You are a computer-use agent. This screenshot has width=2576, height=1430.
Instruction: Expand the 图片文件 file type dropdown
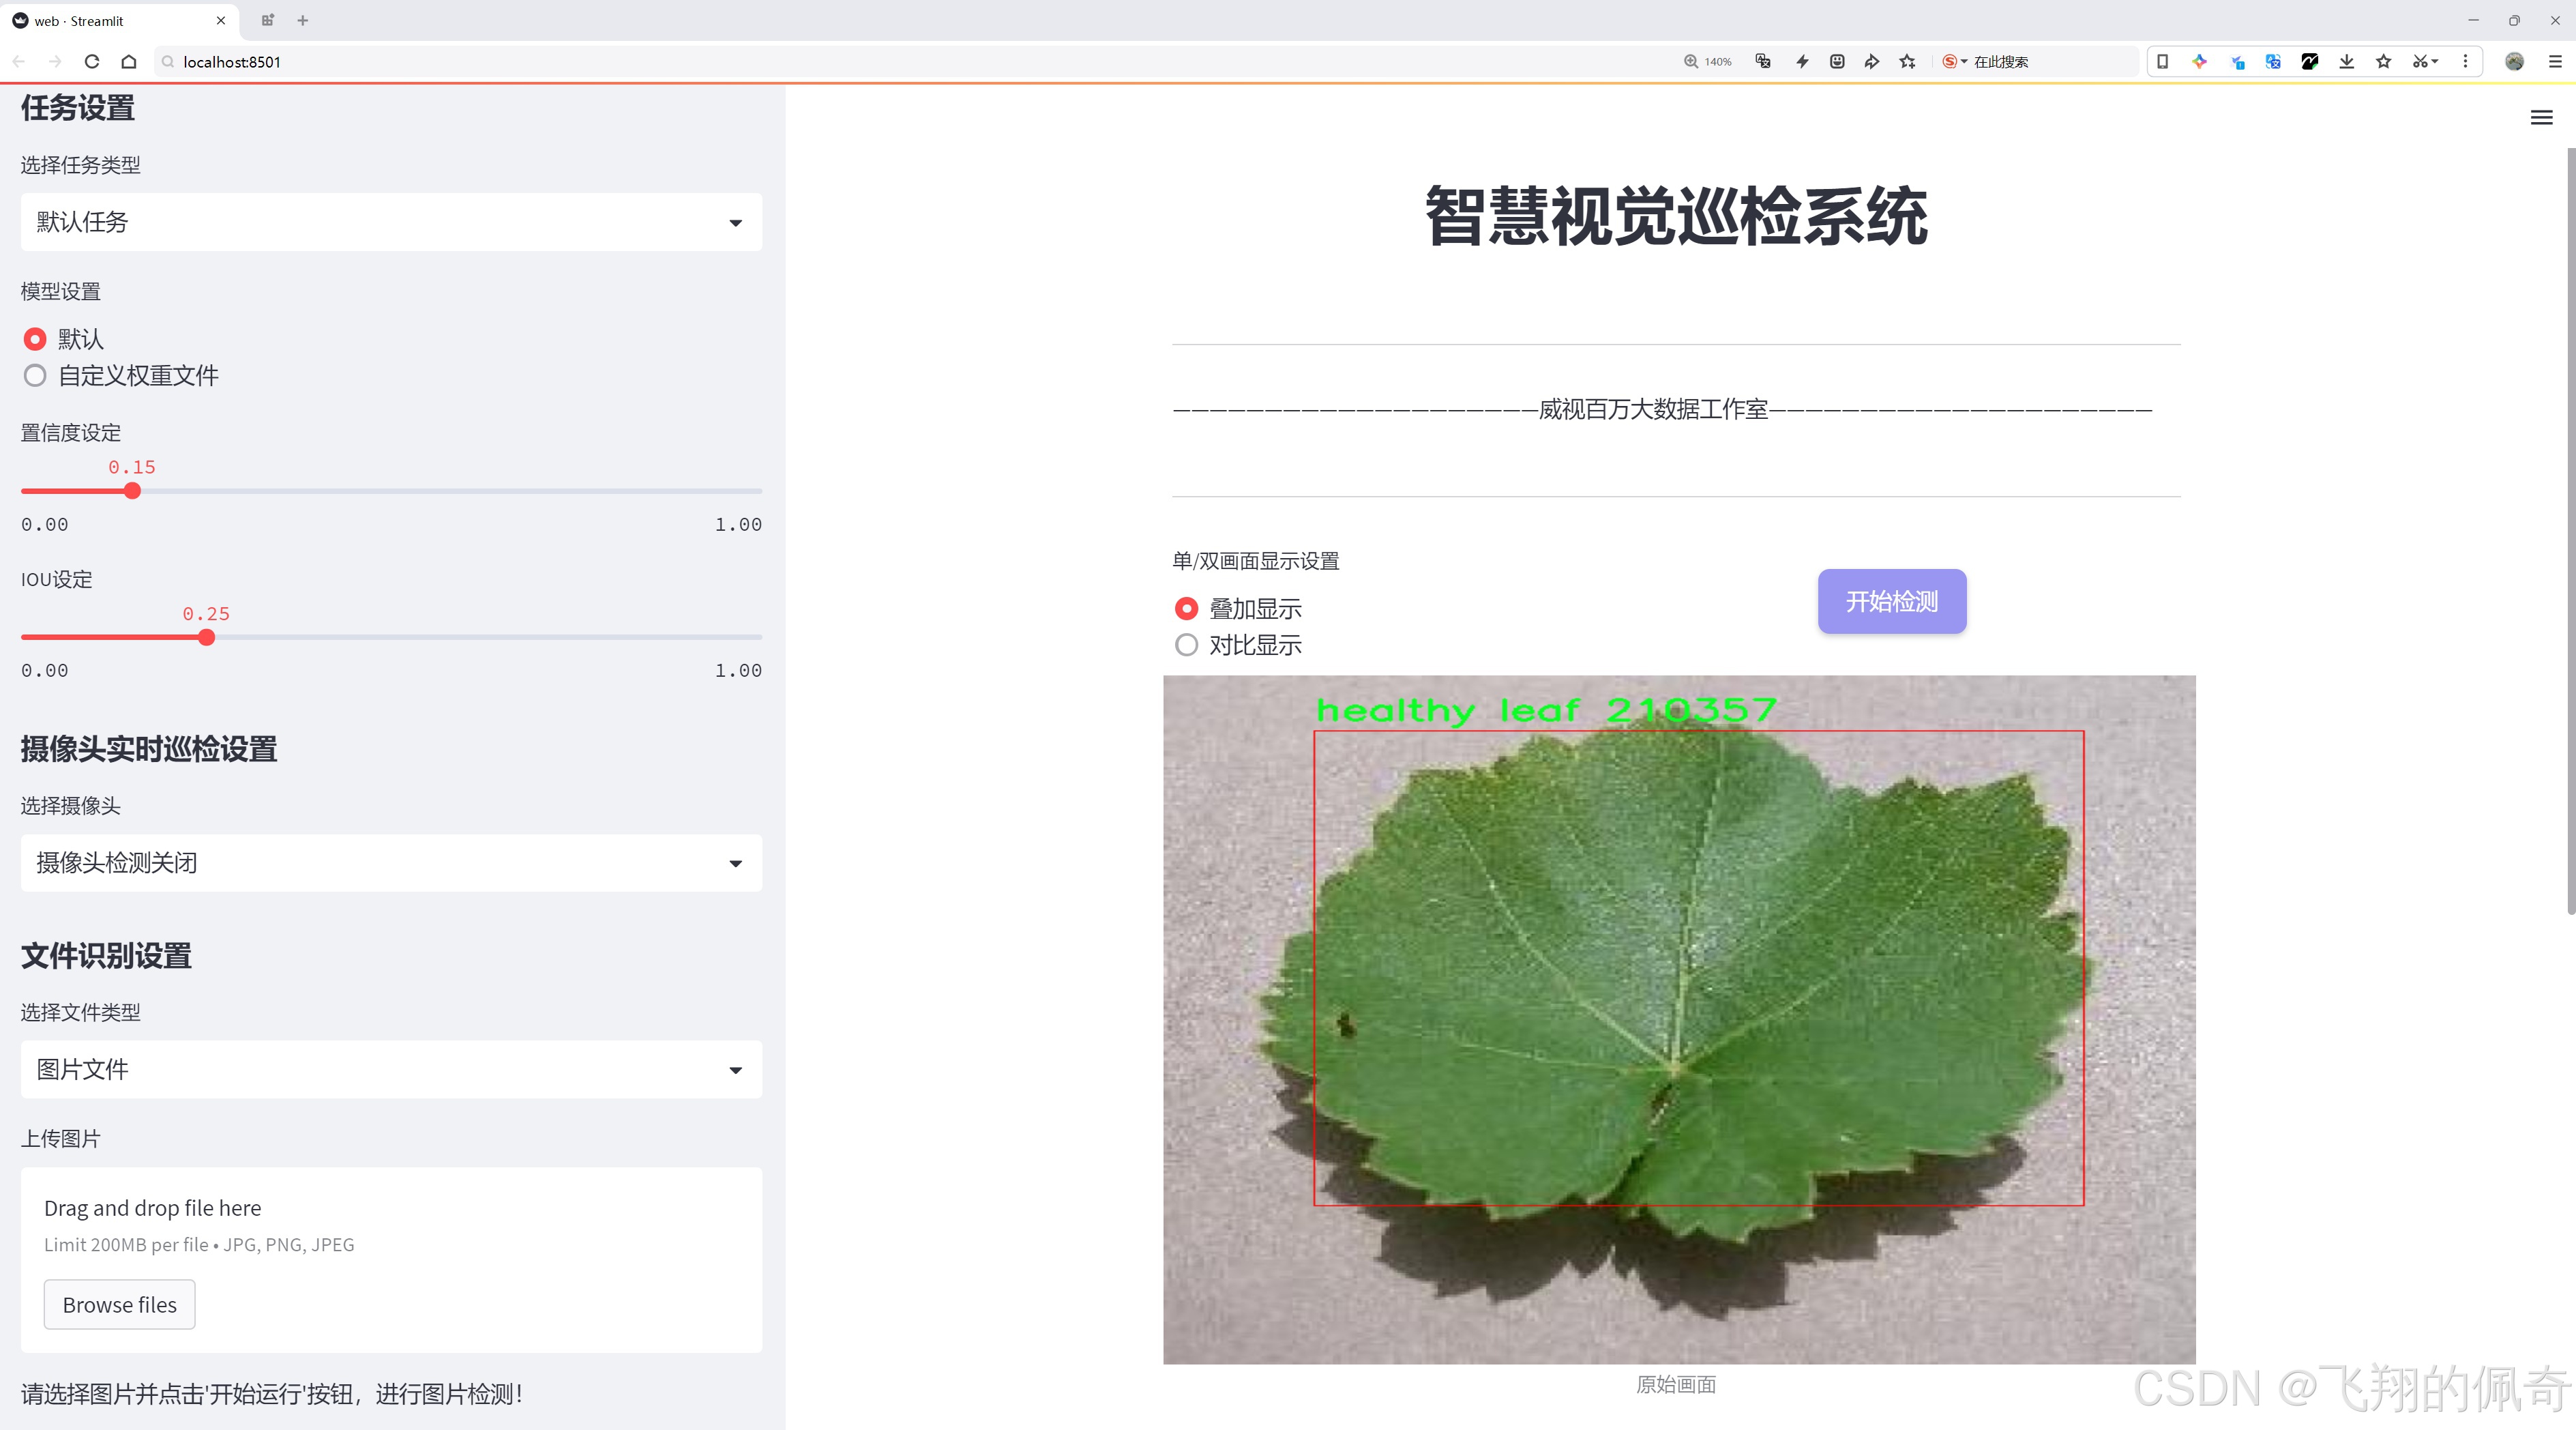pyautogui.click(x=391, y=1070)
